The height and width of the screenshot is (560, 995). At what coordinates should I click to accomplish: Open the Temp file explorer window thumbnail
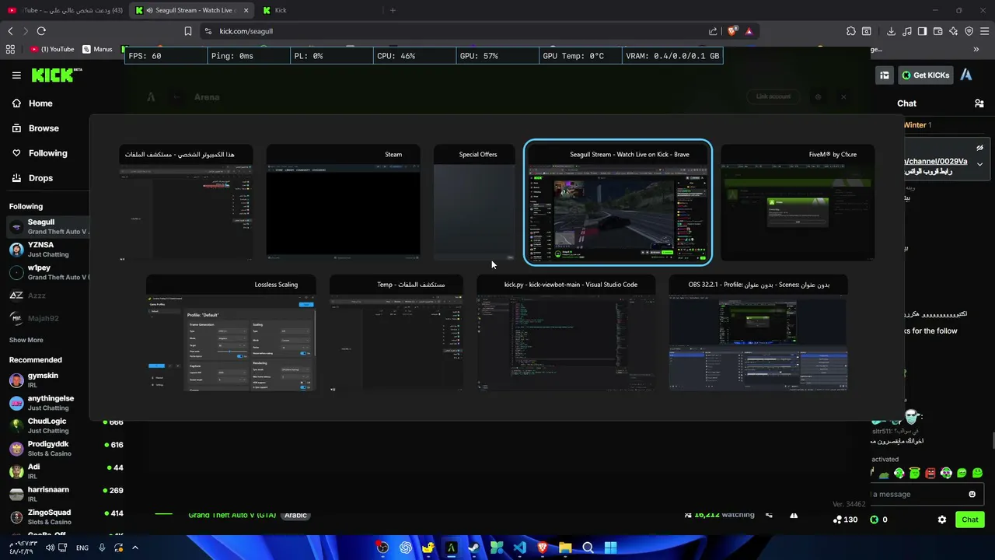coord(396,333)
